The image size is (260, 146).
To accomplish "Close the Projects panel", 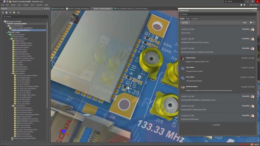I will point(49,8).
